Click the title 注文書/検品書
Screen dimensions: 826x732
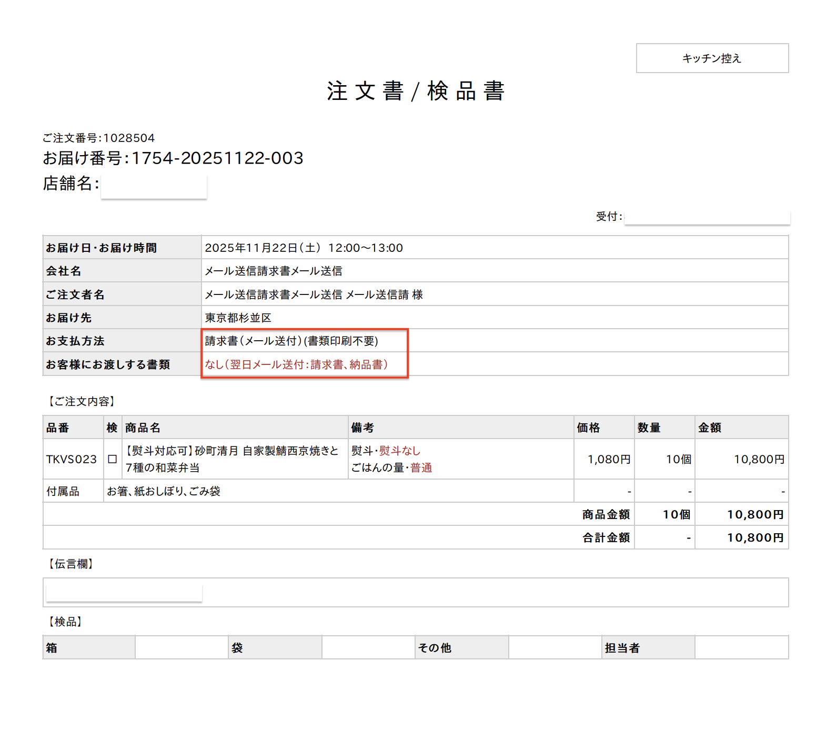click(416, 91)
